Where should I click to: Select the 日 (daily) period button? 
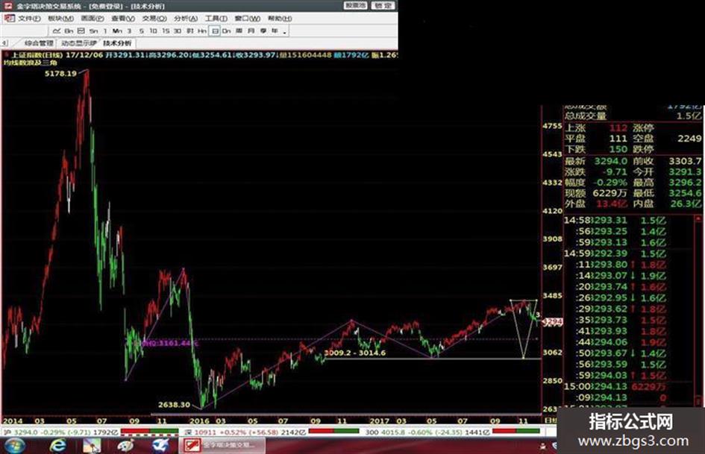(x=215, y=31)
